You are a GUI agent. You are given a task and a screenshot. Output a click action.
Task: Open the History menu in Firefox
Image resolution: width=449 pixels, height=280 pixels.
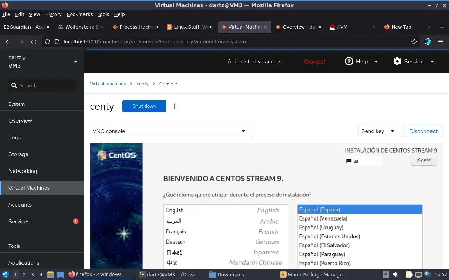click(53, 14)
